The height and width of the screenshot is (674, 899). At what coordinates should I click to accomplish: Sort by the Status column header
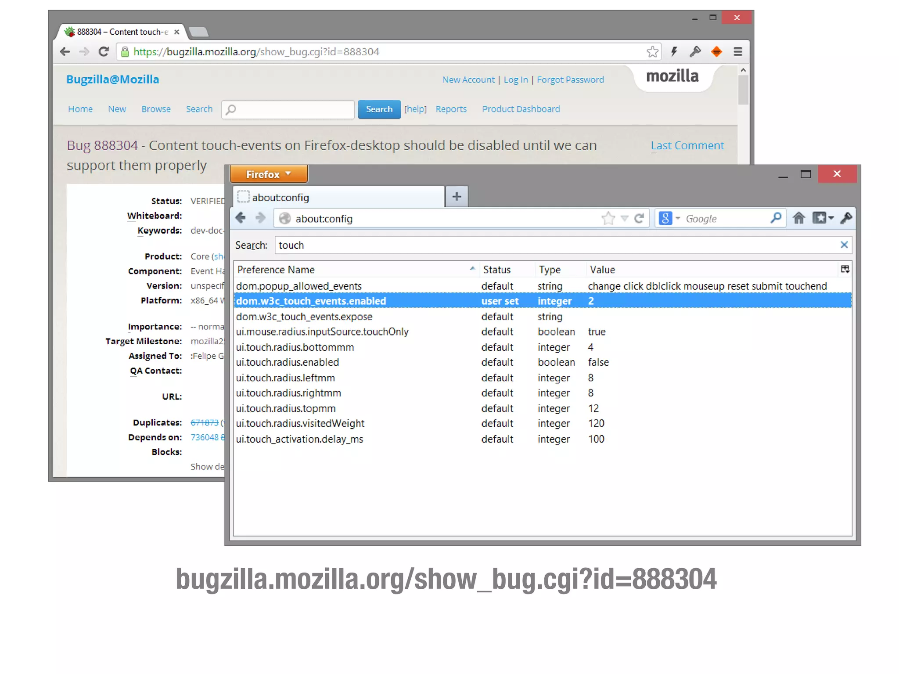507,270
